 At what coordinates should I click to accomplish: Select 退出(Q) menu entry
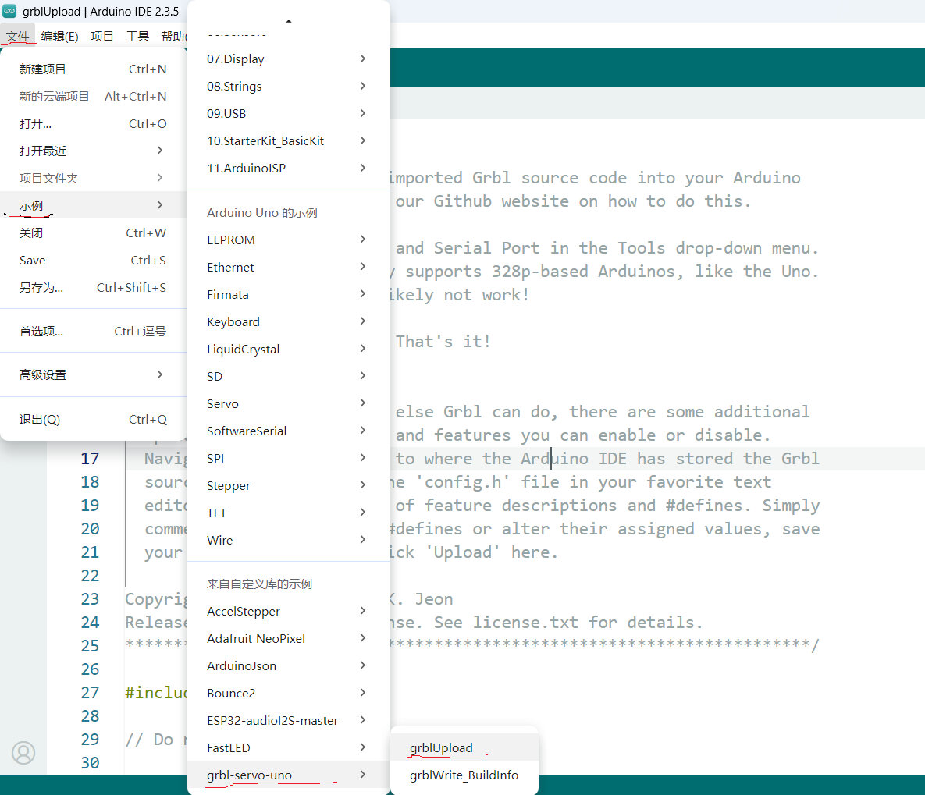[x=93, y=419]
